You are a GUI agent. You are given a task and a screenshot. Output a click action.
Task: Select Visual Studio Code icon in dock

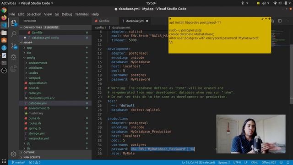[4, 25]
